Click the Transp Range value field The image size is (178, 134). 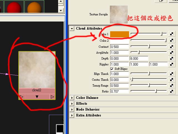pos(120,86)
